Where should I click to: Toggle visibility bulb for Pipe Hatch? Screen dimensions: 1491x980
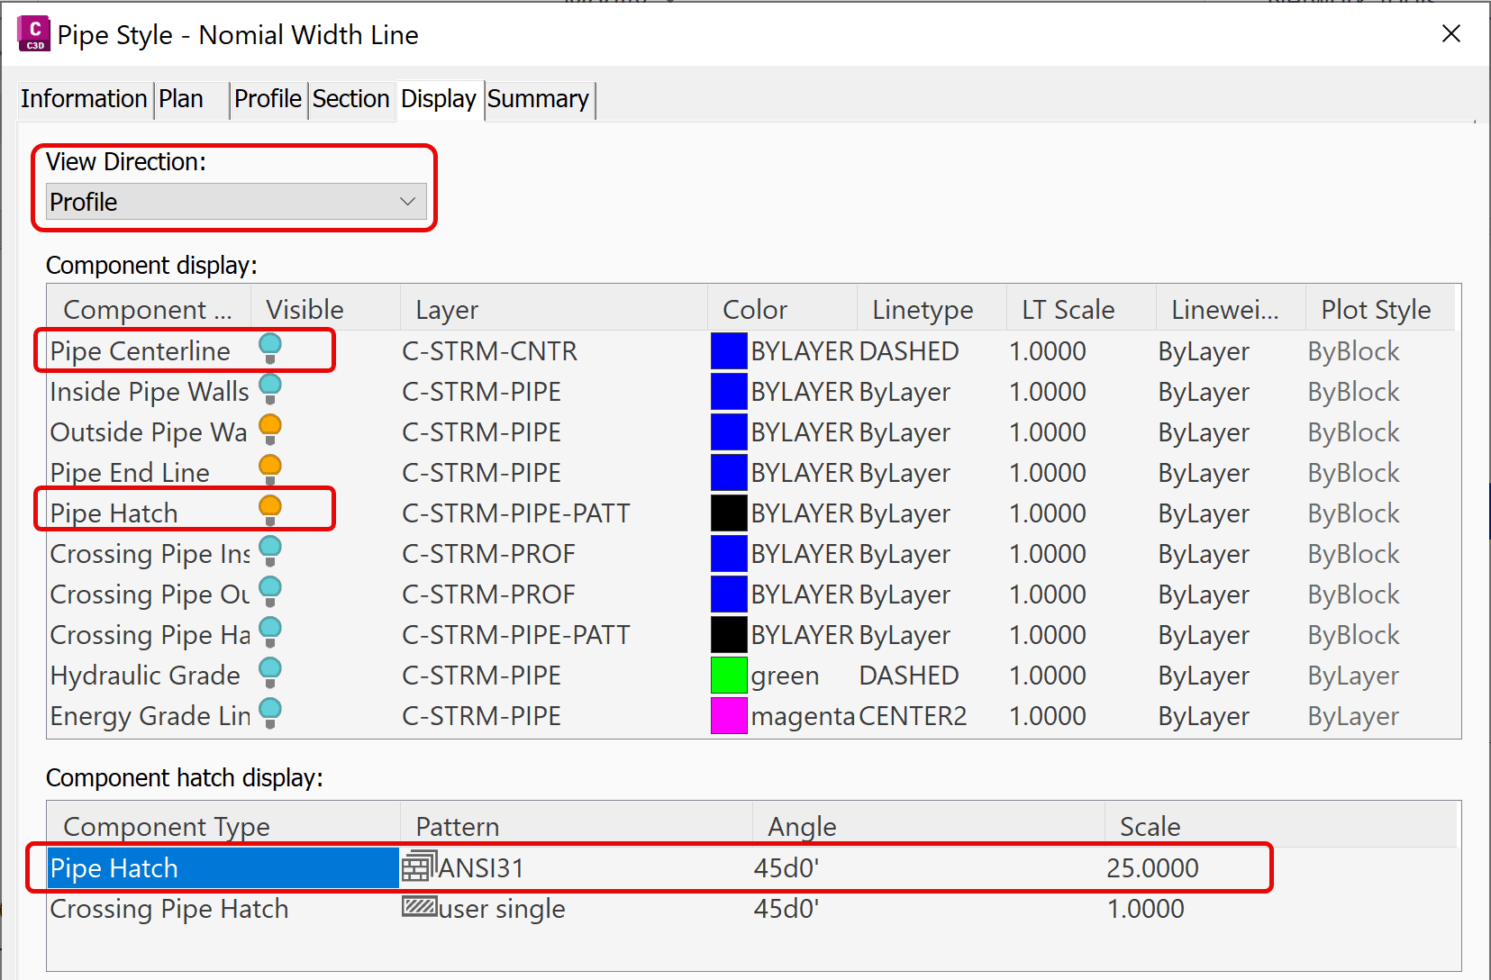click(270, 511)
